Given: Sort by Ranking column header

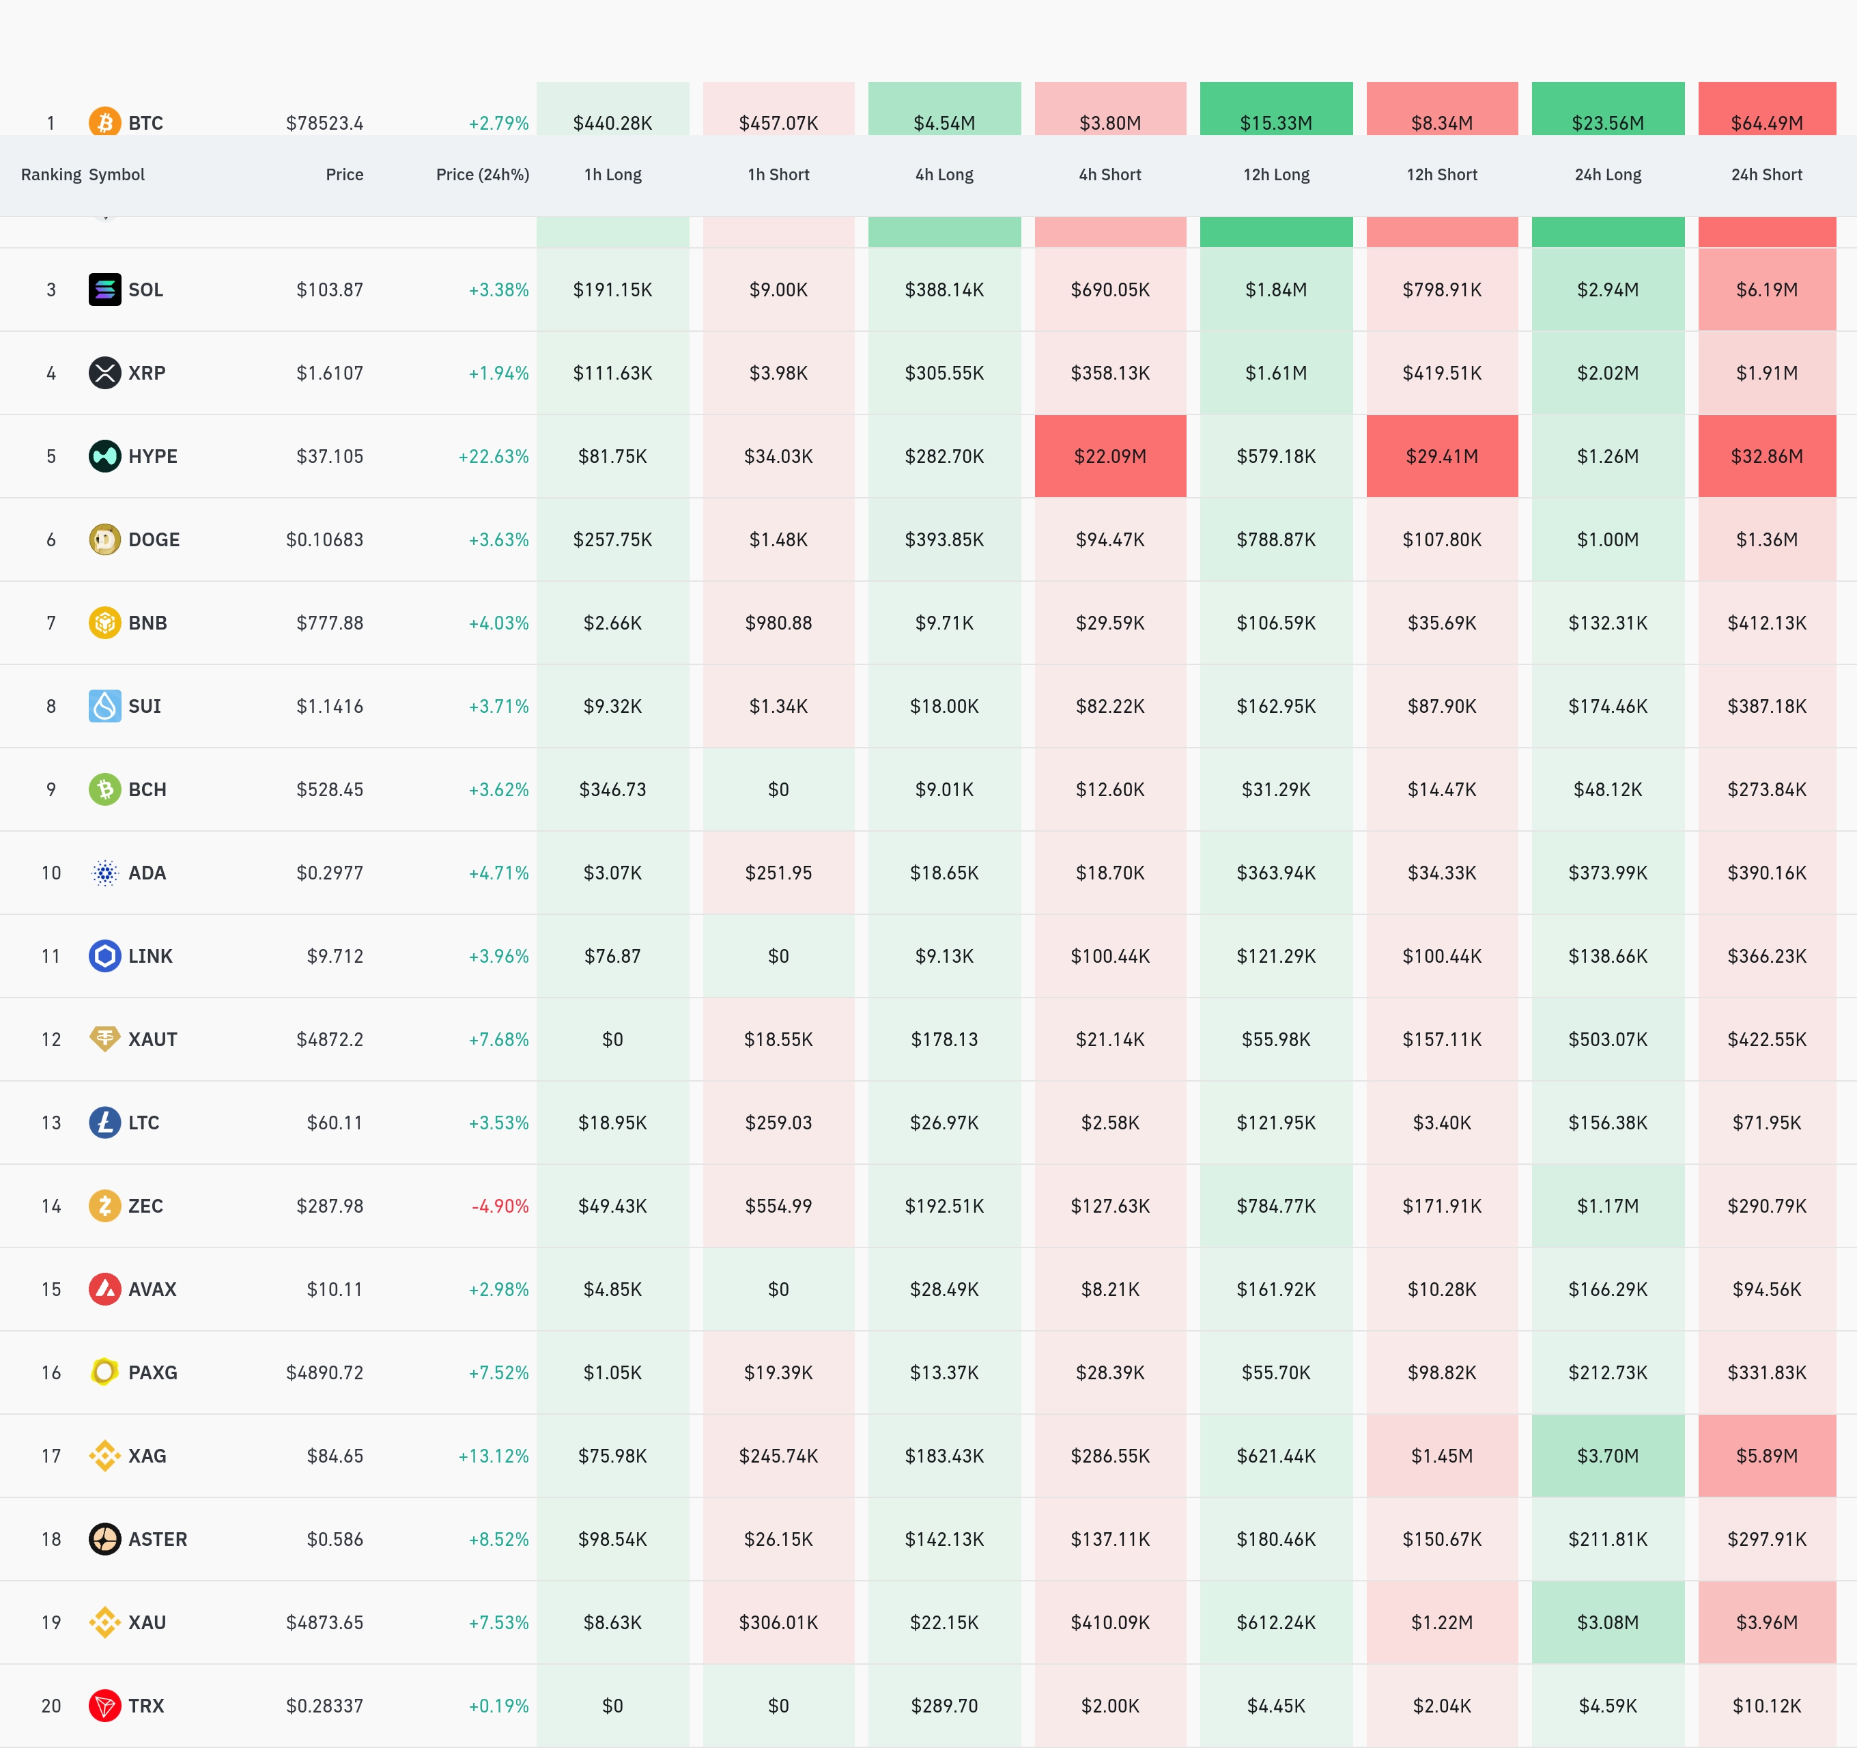Looking at the screenshot, I should pyautogui.click(x=51, y=175).
